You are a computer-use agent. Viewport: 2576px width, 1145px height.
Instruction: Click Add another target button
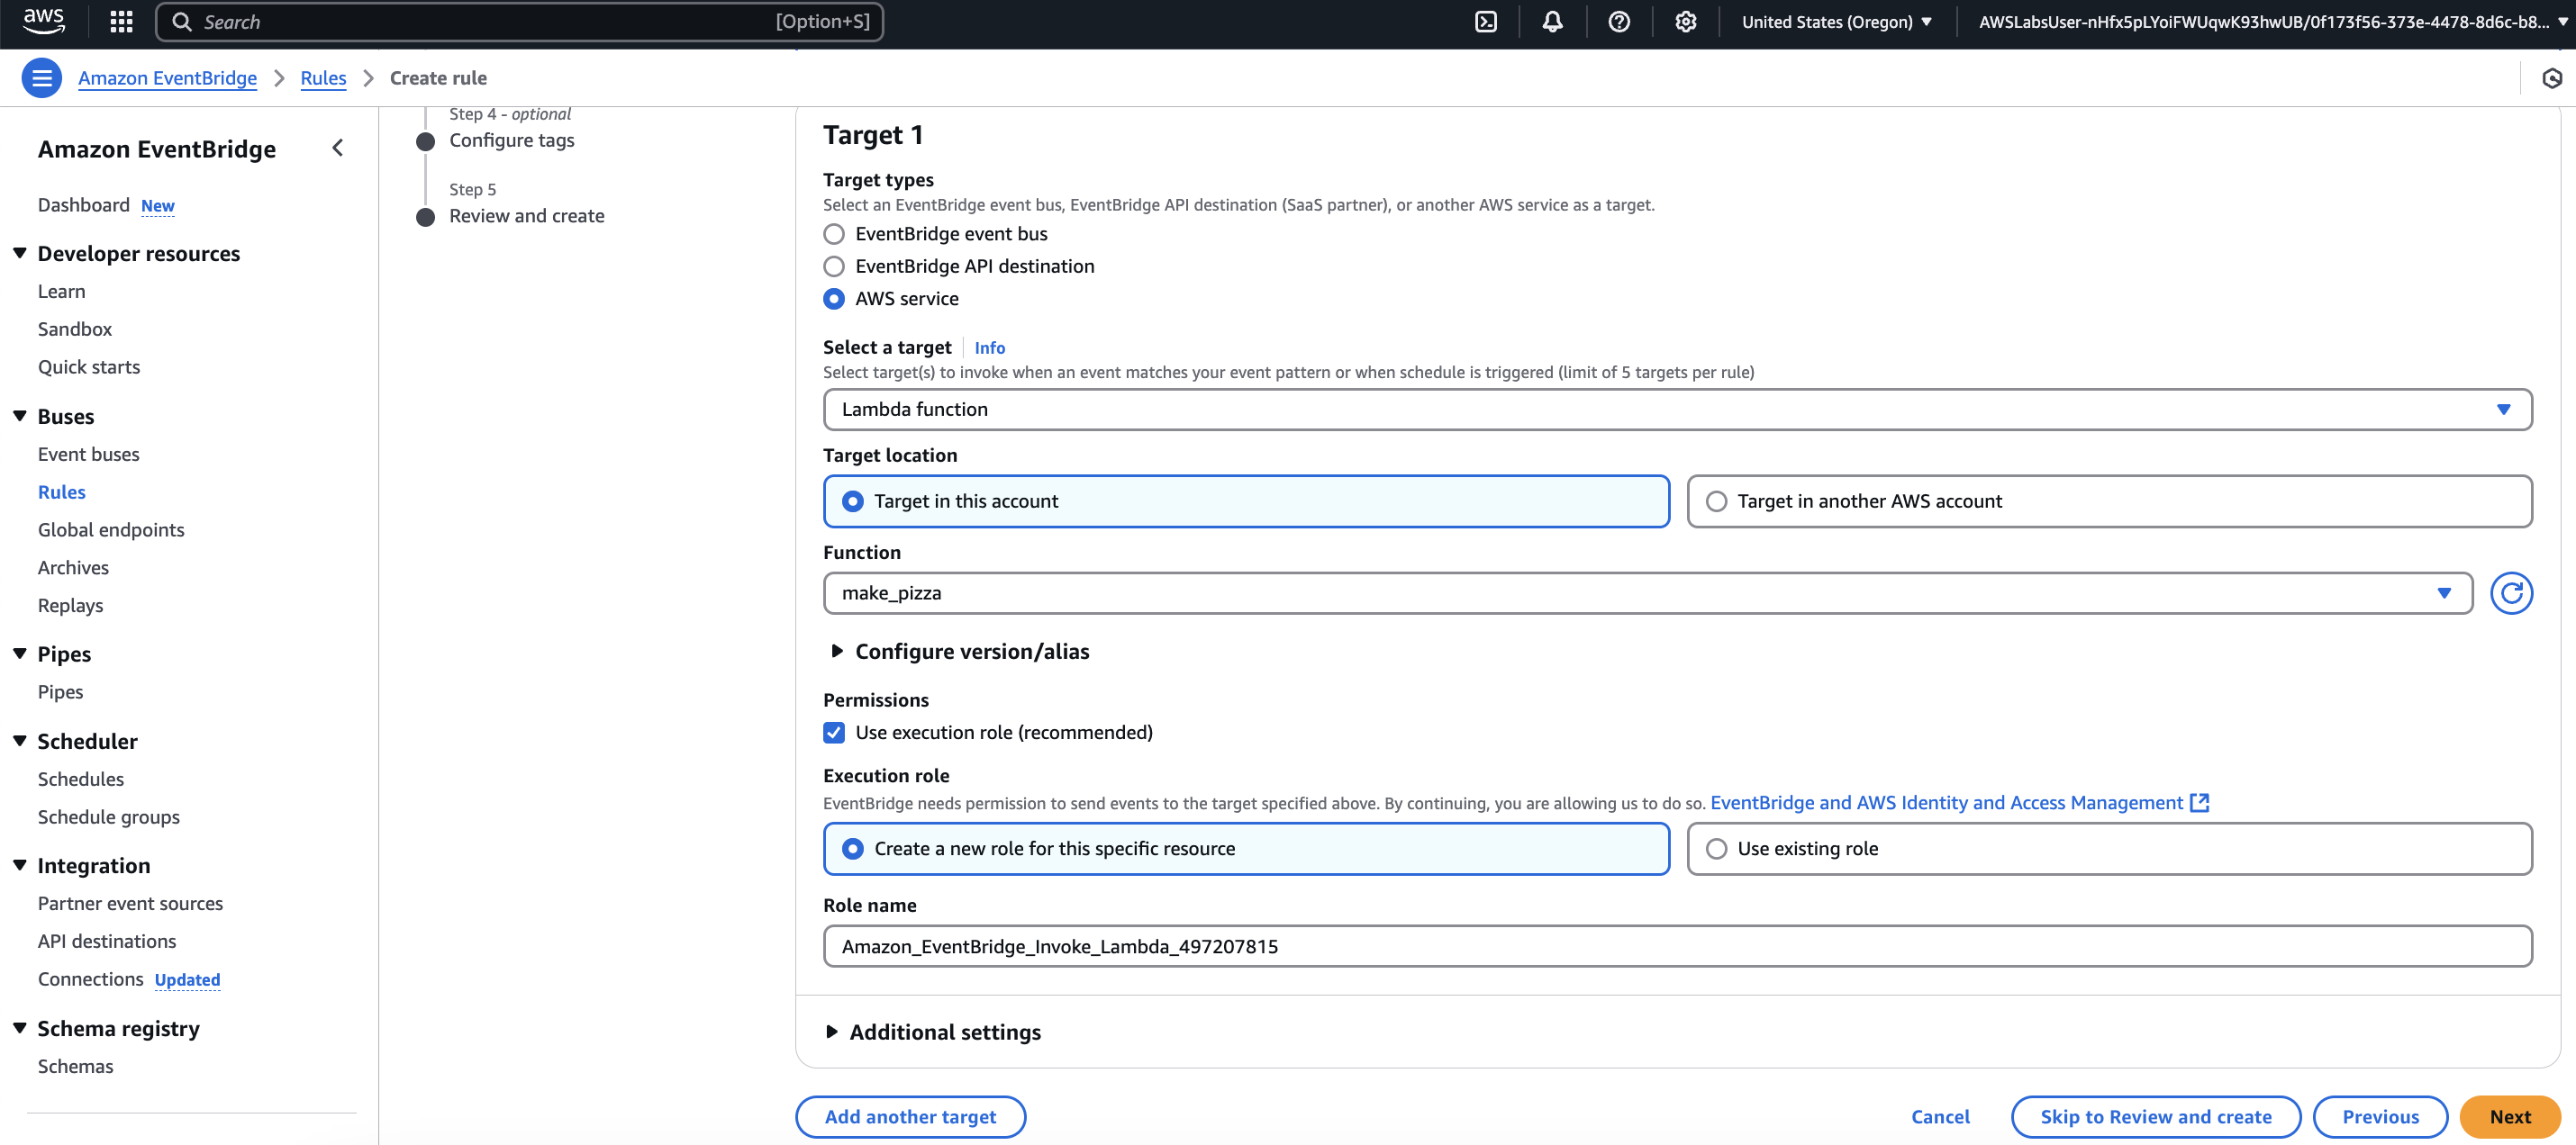click(910, 1117)
